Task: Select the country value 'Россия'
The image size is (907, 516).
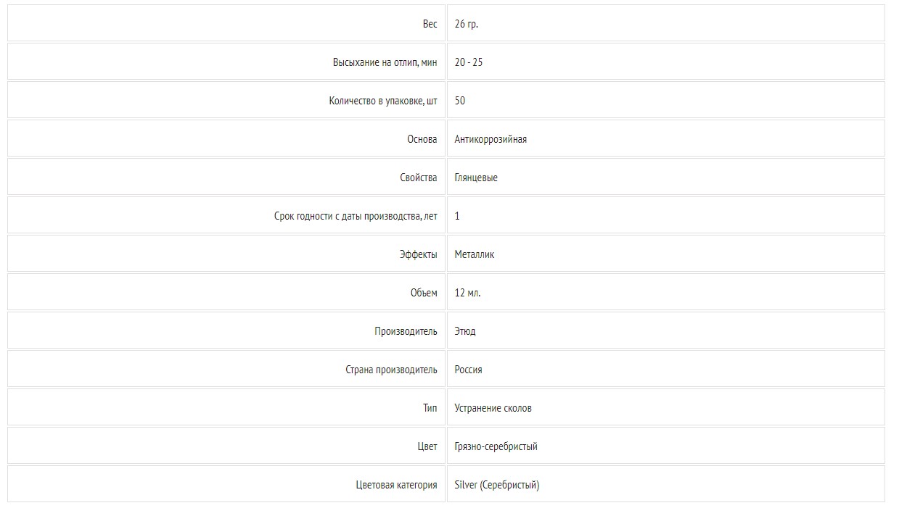Action: 469,370
